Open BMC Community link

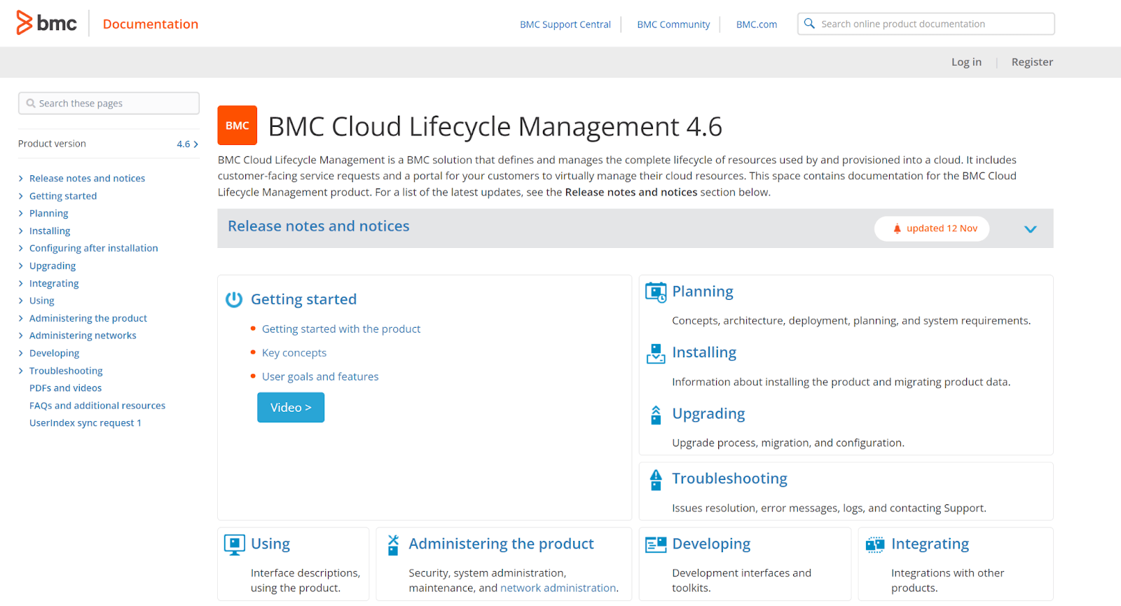coord(673,25)
